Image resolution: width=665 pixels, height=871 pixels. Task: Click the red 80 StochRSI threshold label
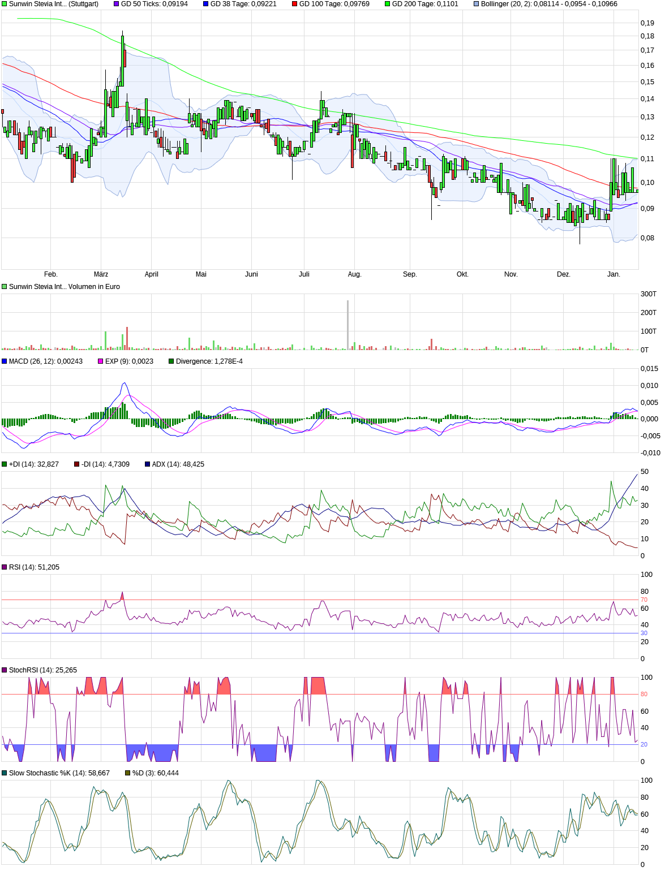coord(644,694)
